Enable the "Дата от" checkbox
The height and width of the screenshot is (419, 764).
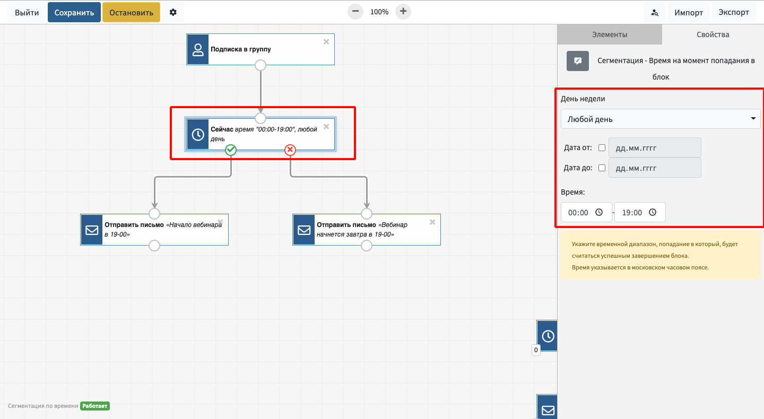(602, 148)
